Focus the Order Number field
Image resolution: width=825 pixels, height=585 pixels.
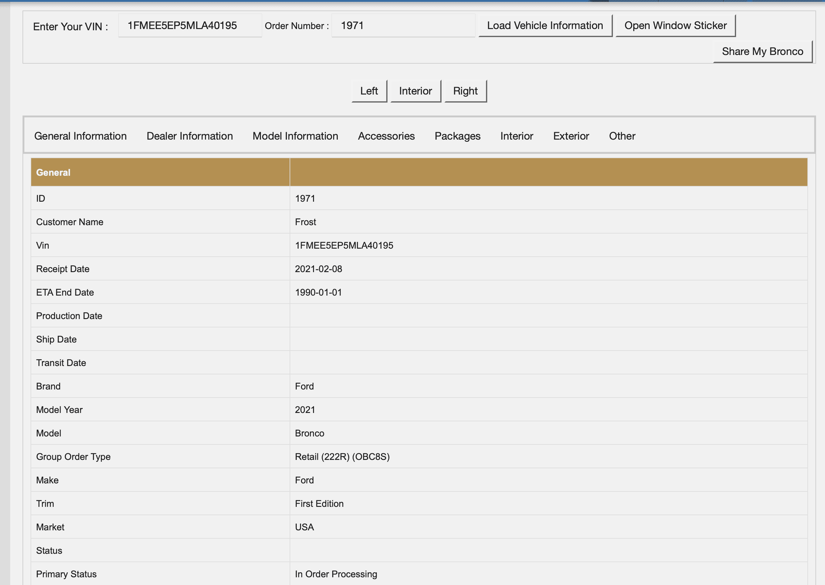point(403,26)
